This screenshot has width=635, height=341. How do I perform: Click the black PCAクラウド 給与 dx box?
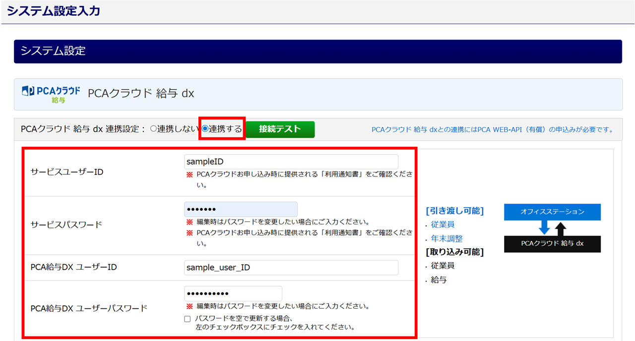point(552,244)
